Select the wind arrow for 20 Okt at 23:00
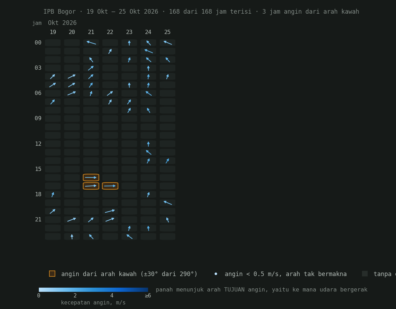 (72, 236)
